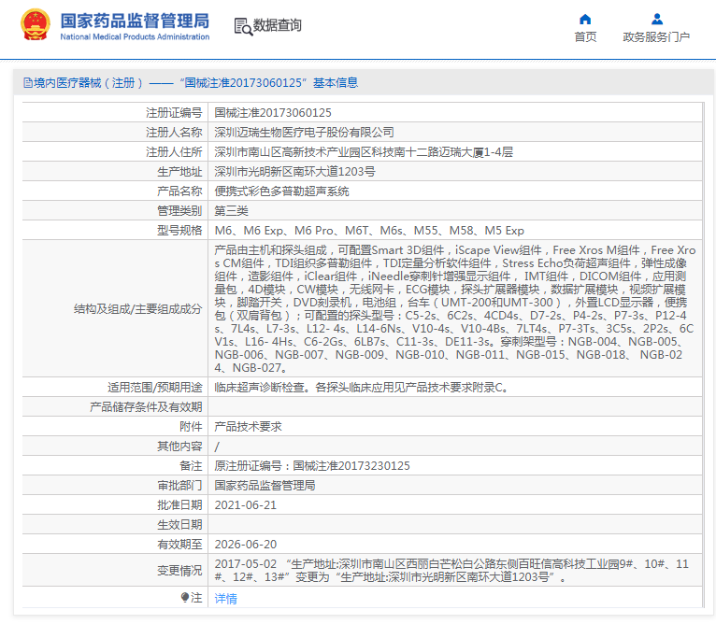Click National Medical Products Administration subtitle
The height and width of the screenshot is (624, 716).
tap(134, 36)
